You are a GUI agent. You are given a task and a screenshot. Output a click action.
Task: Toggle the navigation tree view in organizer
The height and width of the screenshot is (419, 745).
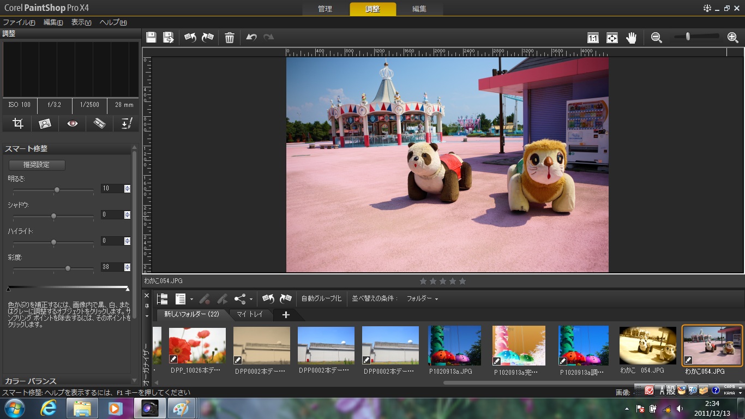click(162, 299)
